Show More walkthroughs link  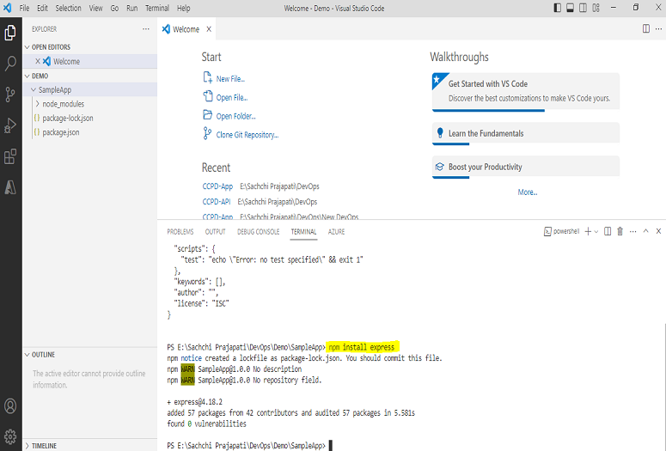click(x=528, y=192)
